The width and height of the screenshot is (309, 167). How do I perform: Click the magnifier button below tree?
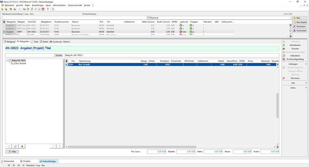[x=53, y=146]
